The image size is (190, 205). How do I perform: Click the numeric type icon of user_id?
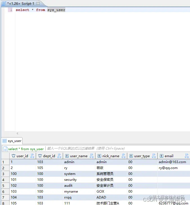pyautogui.click(x=13, y=156)
